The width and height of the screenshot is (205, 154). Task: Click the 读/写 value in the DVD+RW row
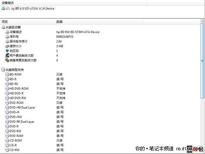pyautogui.click(x=60, y=117)
